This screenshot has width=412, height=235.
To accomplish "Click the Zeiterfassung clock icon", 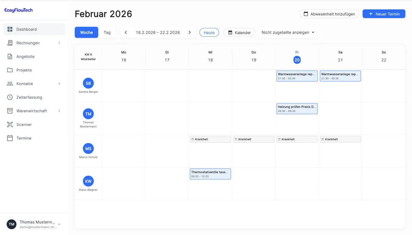I will tap(10, 97).
